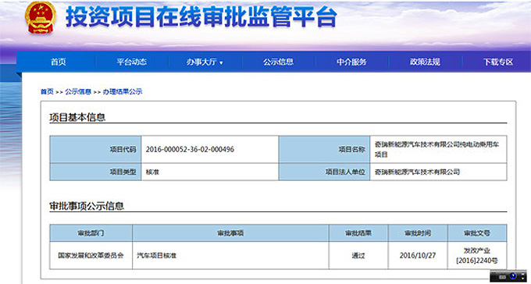Screen dimensions: 531x284
Task: Click the 审批部门 column header
Action: click(x=91, y=233)
